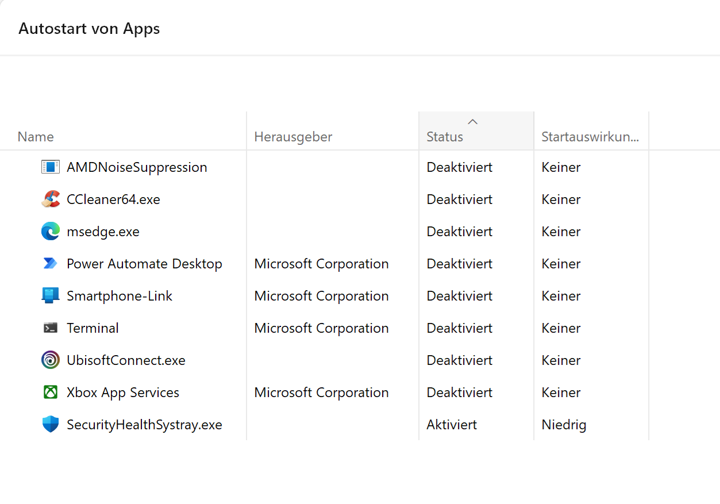Click the AMDNoiseSuppression app icon

[51, 167]
